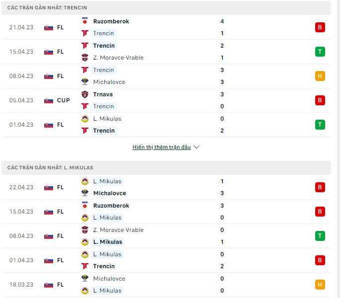Screen dimensions: 340x298
Task: Click the CUP competition label on 05.04.23
Action: (x=63, y=100)
